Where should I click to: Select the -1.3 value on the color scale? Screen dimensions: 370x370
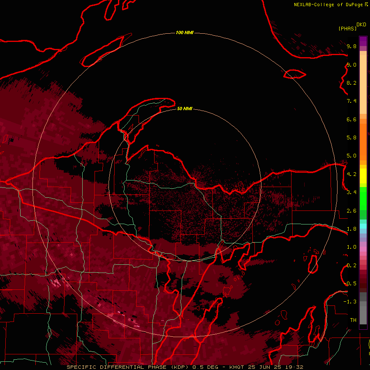click(350, 302)
